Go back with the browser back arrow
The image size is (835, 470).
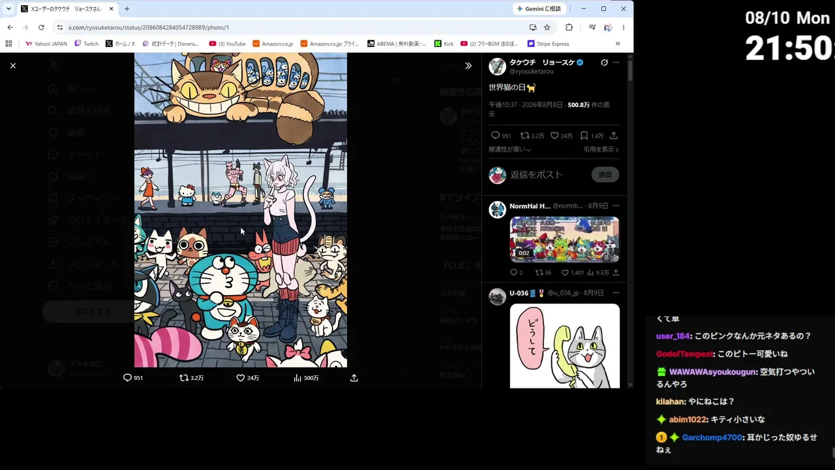[x=10, y=27]
